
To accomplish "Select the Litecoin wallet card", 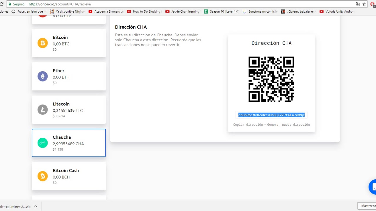I will pos(69,110).
